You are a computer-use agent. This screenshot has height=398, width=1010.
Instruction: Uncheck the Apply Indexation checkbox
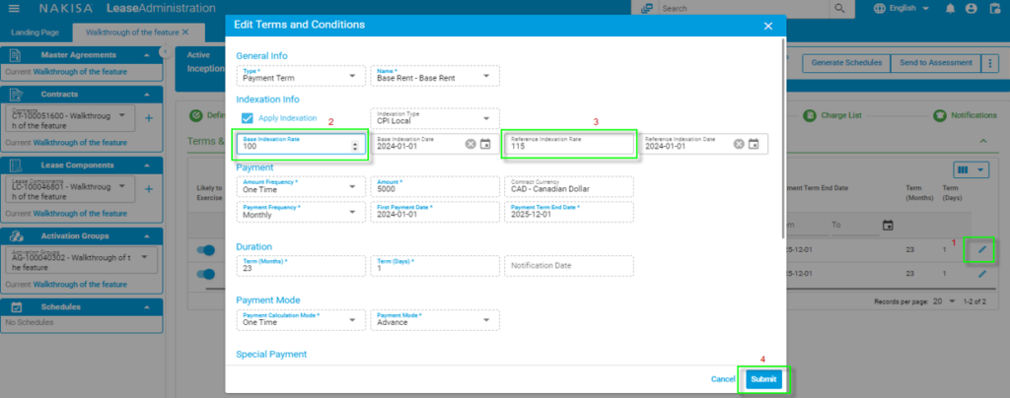click(248, 118)
